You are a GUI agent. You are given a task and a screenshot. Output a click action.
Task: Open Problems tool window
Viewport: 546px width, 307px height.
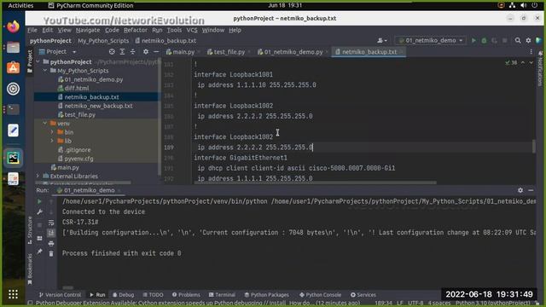pyautogui.click(x=186, y=295)
